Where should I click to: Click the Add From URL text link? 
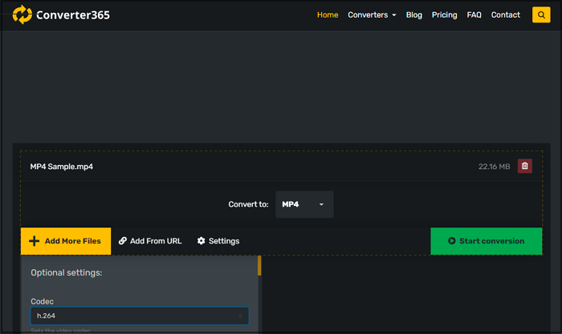pyautogui.click(x=156, y=241)
